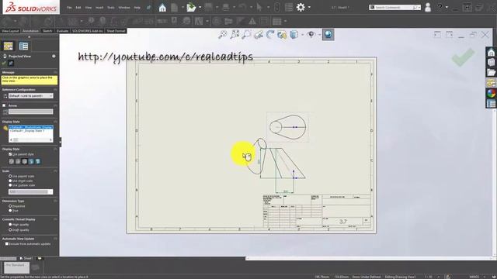Viewport: 497px width, 279px height.
Task: Open the Options gear dropdown arrow
Action: [309, 7]
